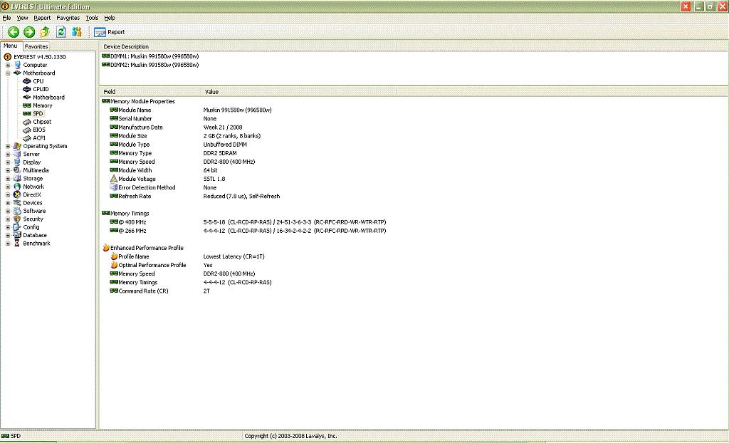Switch to the Favorites tab in sidebar

pyautogui.click(x=36, y=46)
